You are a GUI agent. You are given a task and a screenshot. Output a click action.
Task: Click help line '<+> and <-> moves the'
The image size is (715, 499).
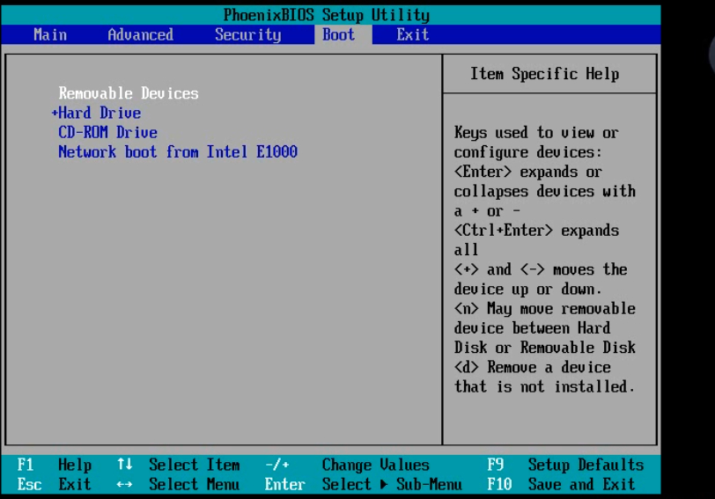(541, 269)
